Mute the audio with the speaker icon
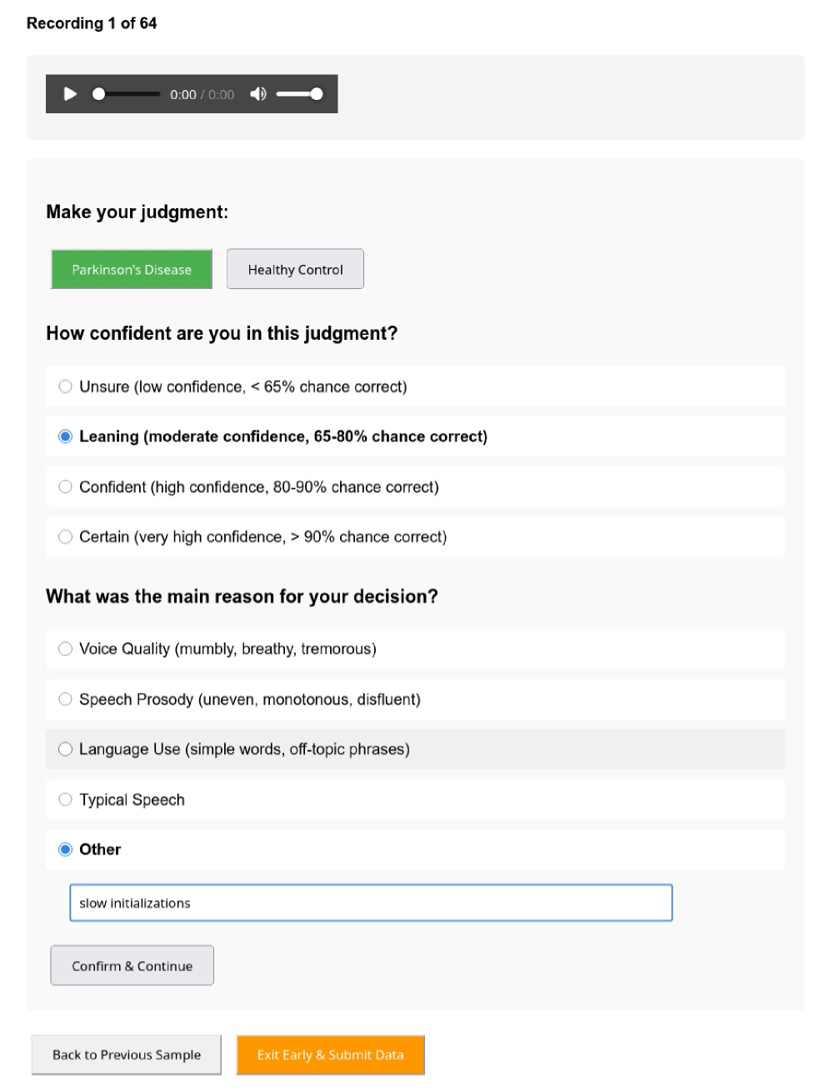Viewport: 830px width, 1091px height. point(258,94)
